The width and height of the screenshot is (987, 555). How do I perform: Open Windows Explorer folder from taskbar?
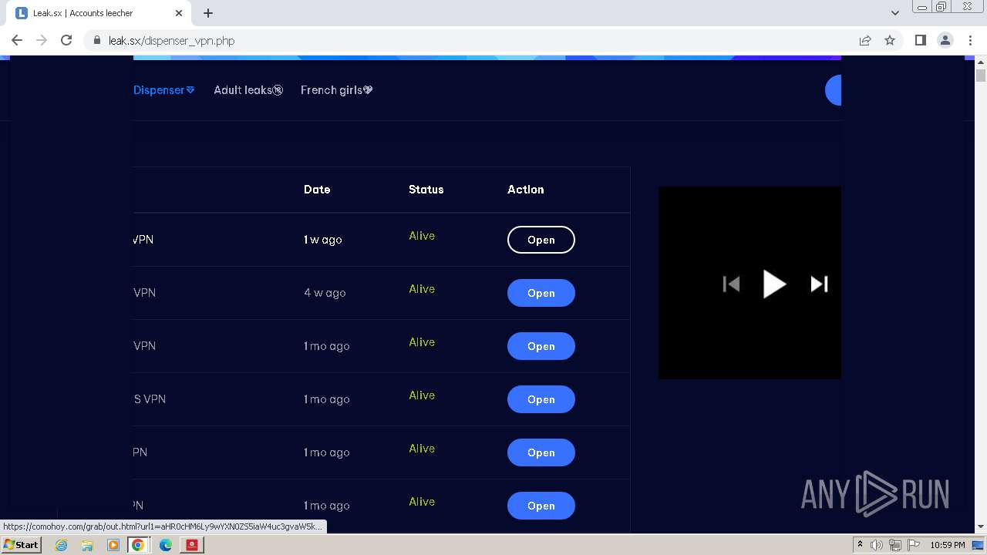(x=87, y=545)
